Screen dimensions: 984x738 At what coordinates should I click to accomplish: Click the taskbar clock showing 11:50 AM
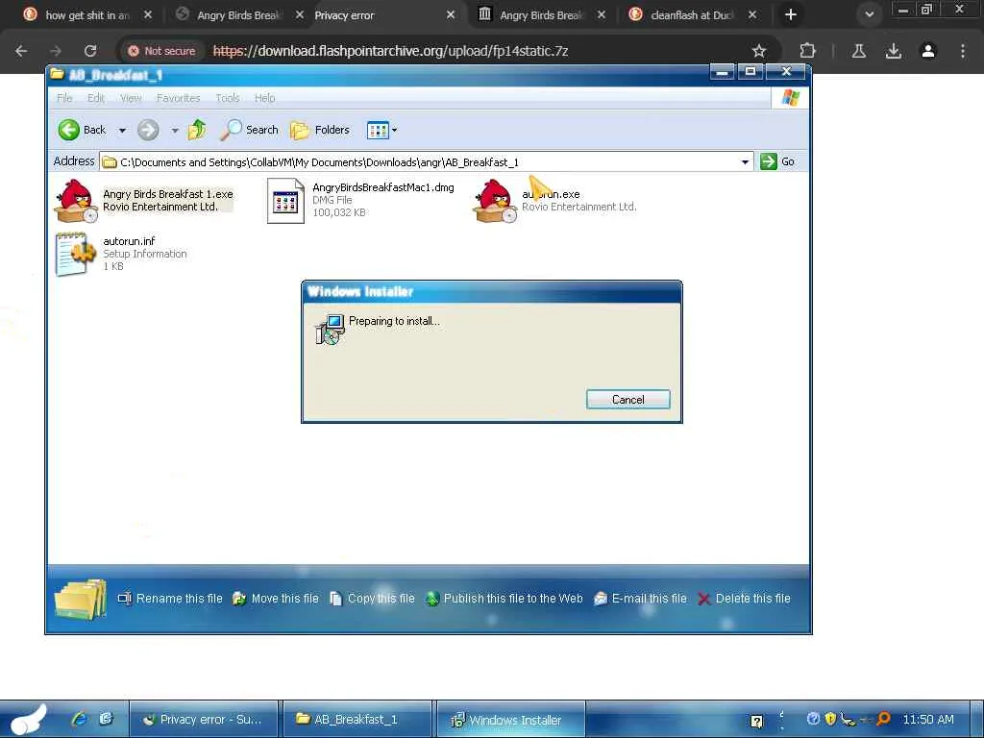928,720
